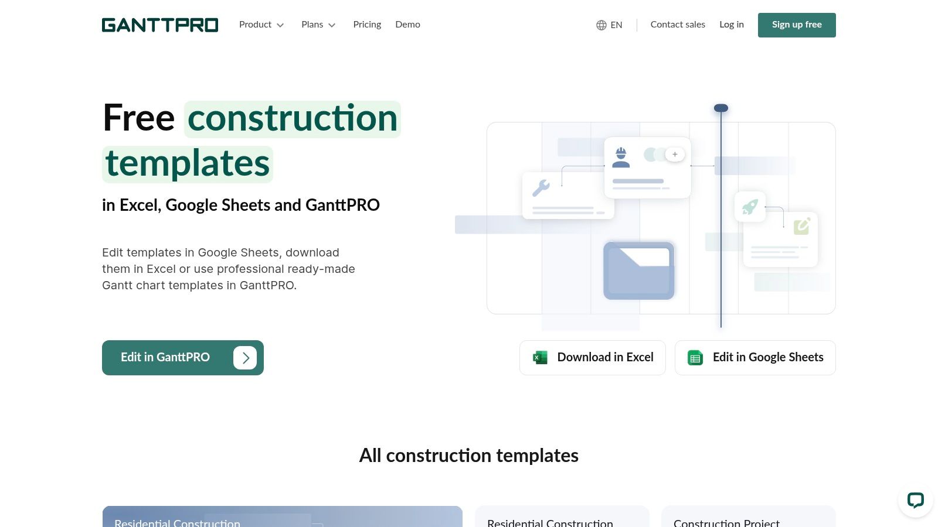Click the 'Free construction templates' headline

[252, 141]
